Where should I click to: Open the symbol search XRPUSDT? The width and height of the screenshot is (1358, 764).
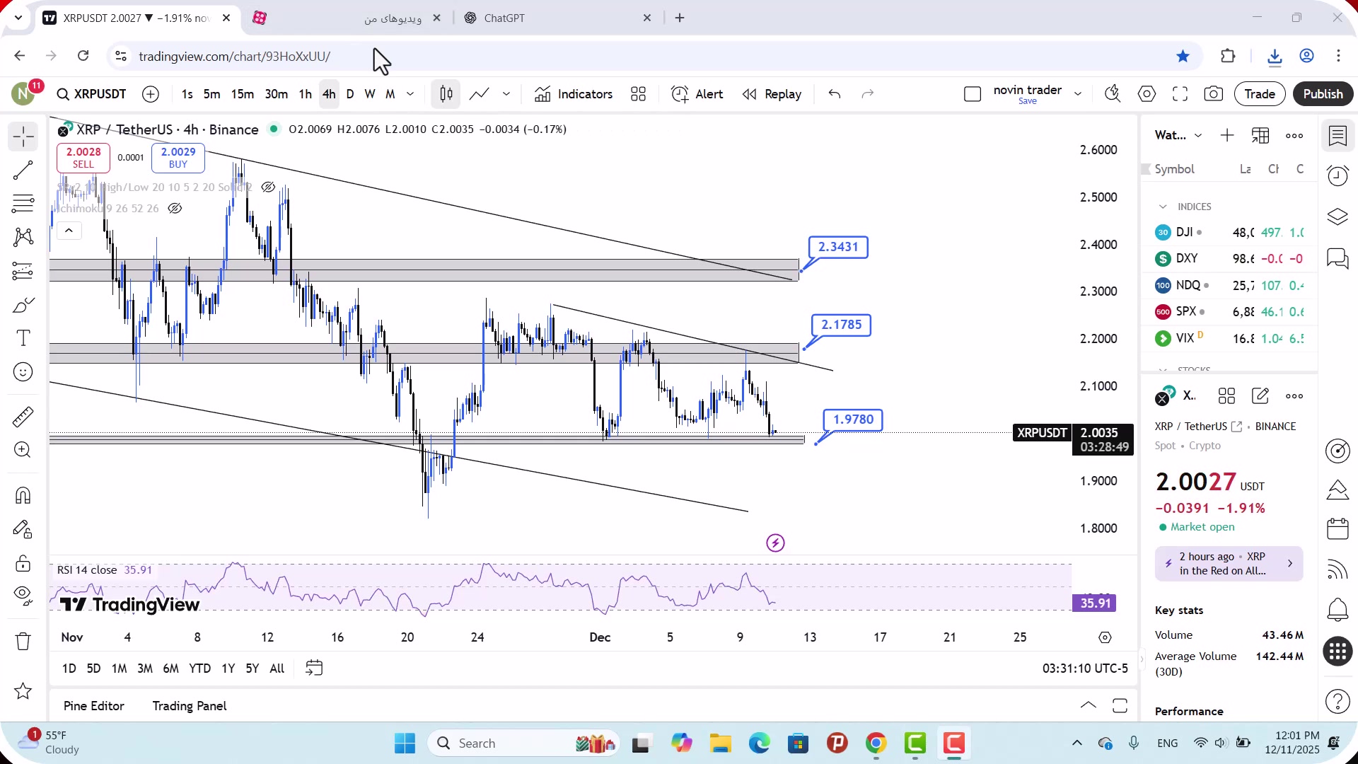(92, 94)
